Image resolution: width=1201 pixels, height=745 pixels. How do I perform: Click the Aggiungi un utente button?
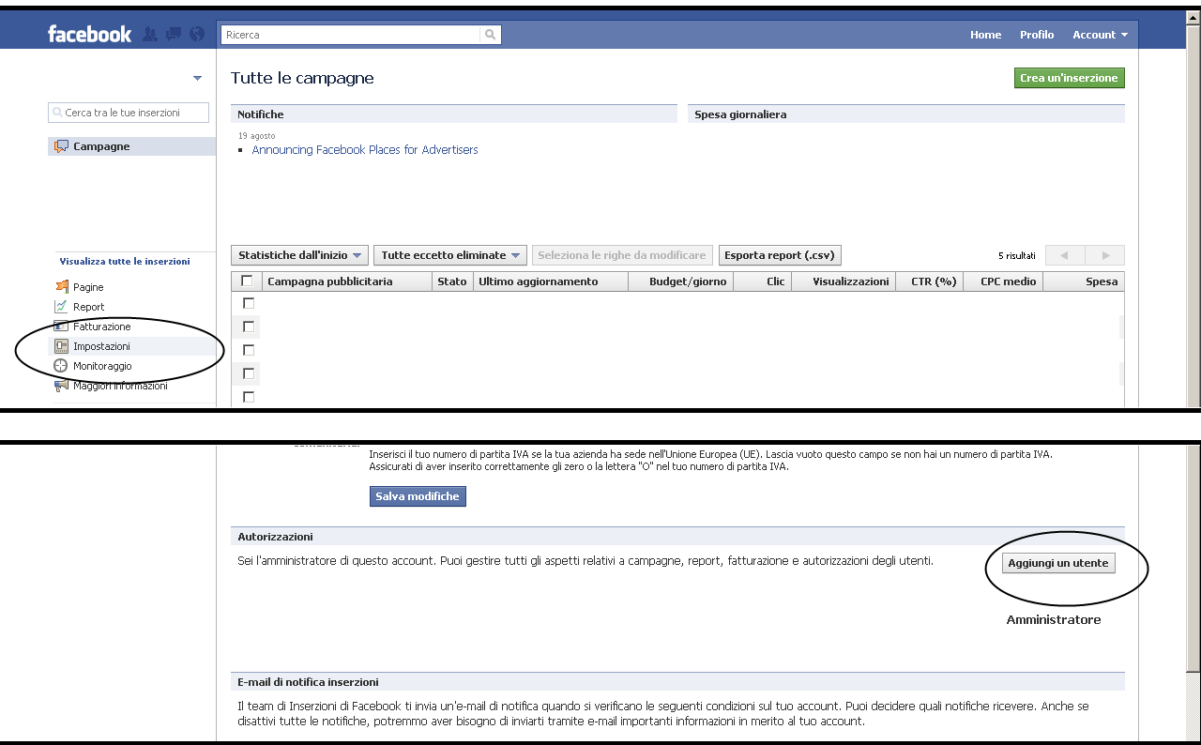point(1058,563)
